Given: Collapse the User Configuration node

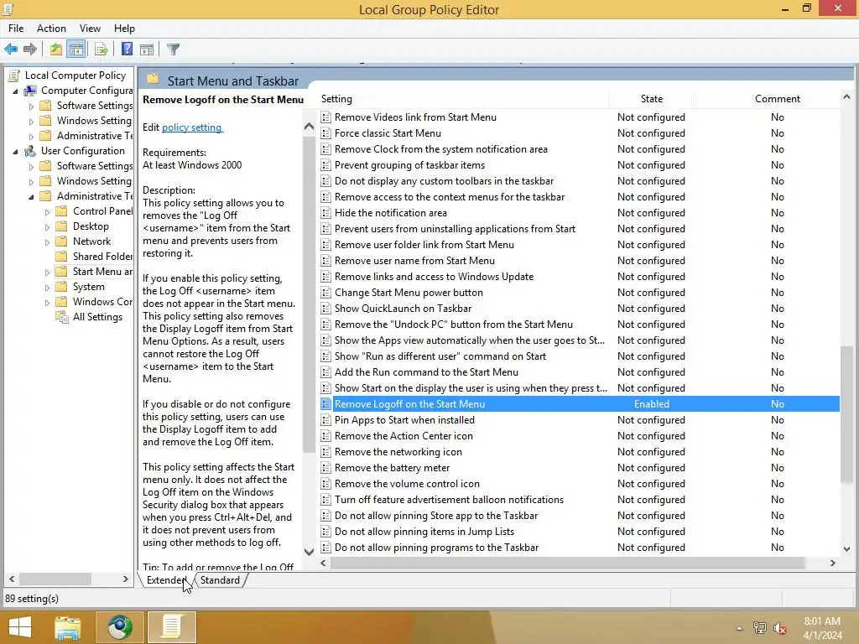Looking at the screenshot, I should (15, 151).
